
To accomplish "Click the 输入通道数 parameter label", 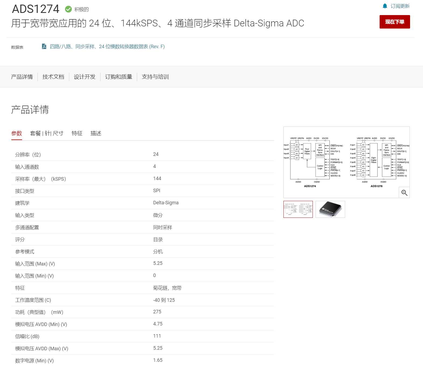I will click(x=27, y=167).
